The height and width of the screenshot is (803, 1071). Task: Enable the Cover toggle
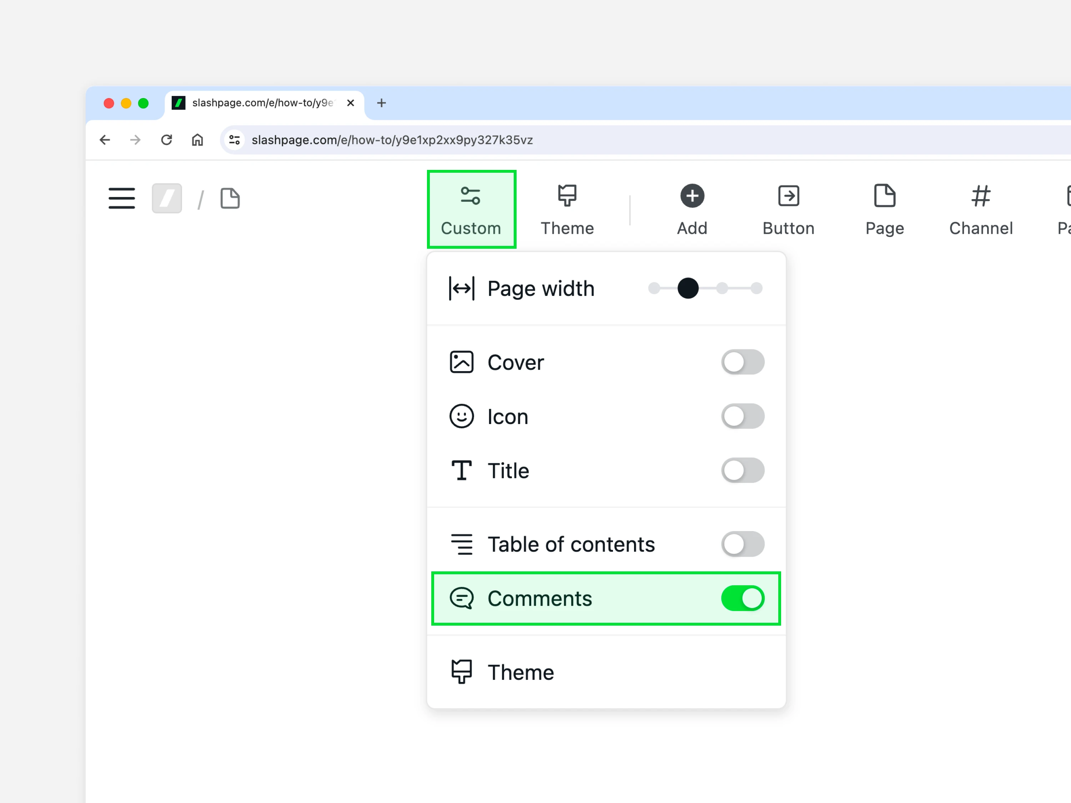742,362
